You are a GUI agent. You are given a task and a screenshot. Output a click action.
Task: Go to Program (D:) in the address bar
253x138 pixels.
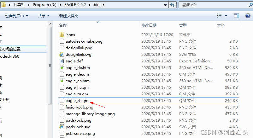(44, 5)
